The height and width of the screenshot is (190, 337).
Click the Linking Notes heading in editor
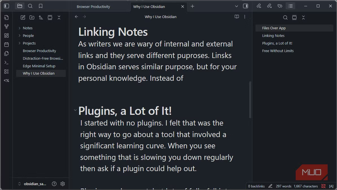coord(113,32)
